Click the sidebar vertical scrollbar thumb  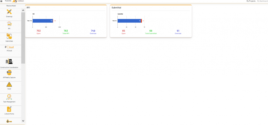pos(23,38)
